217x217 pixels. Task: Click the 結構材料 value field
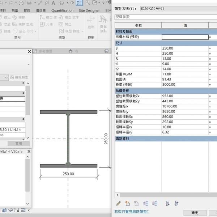coord(185,37)
